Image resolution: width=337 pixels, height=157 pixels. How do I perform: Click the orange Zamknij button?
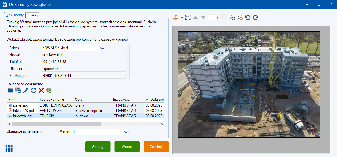click(156, 147)
